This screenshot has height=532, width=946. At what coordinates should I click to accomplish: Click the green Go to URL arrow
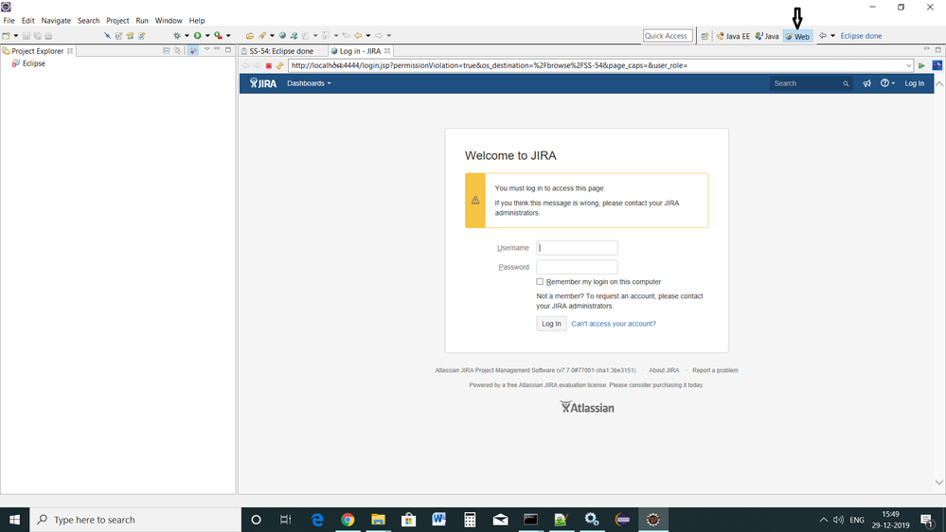[922, 65]
